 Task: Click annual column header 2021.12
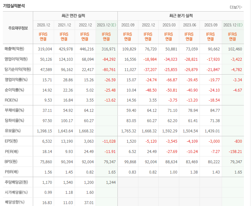click(64, 25)
